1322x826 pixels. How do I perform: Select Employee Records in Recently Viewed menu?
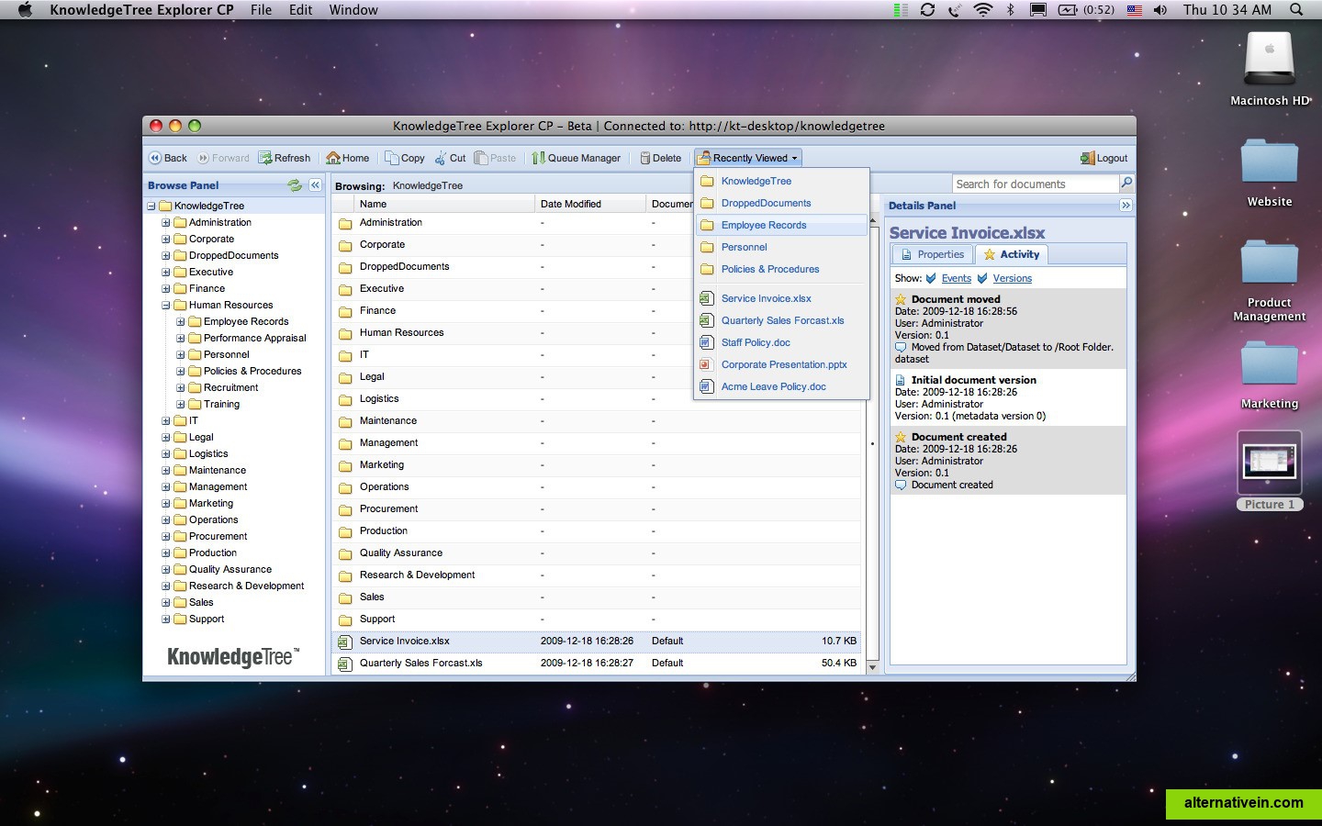point(782,225)
